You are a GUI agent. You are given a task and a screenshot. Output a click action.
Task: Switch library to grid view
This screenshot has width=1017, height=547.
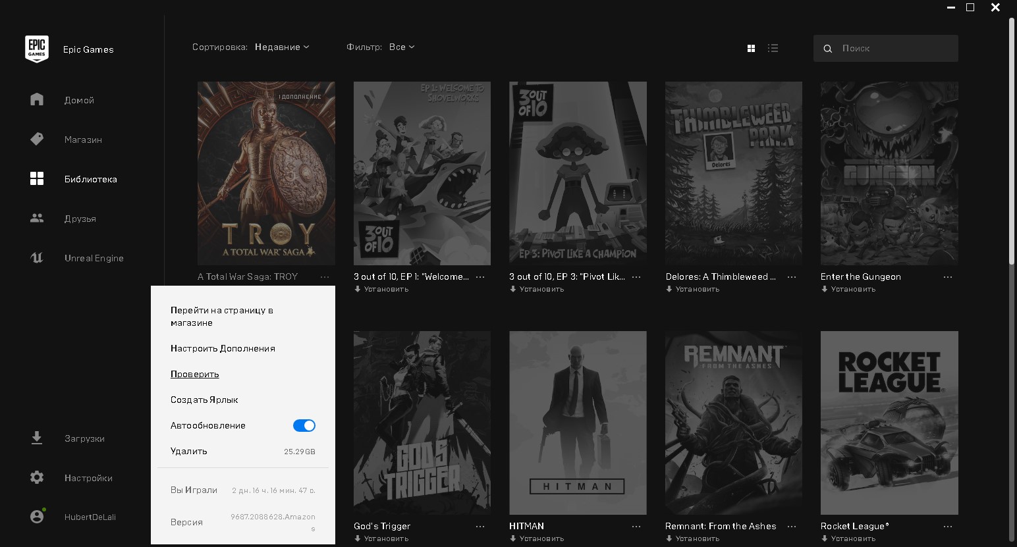[x=751, y=48]
